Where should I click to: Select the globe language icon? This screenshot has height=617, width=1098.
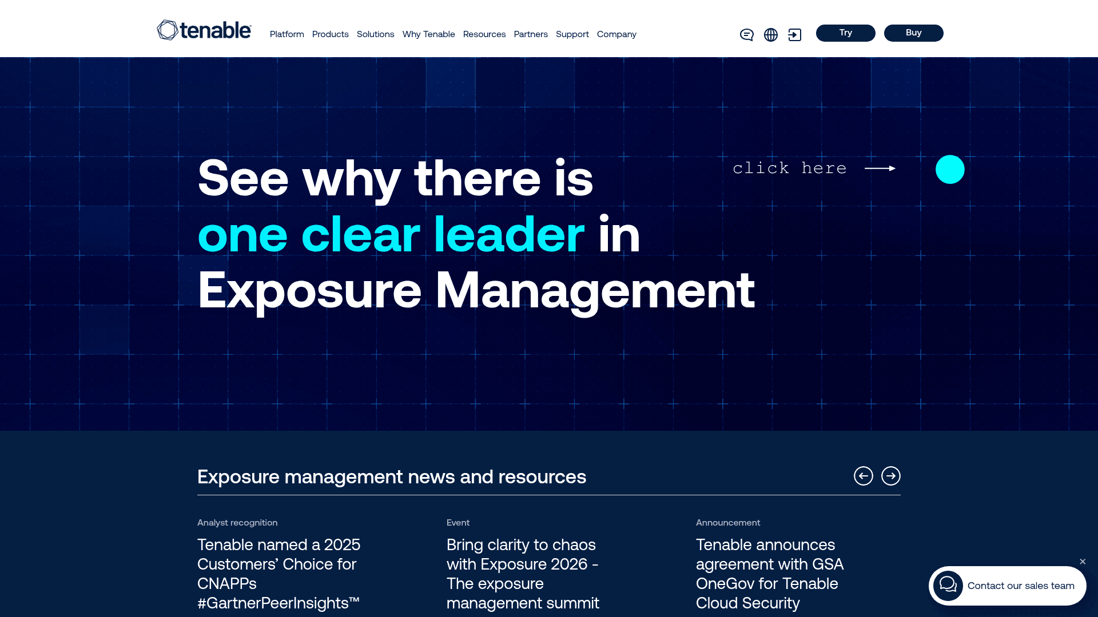pyautogui.click(x=771, y=35)
